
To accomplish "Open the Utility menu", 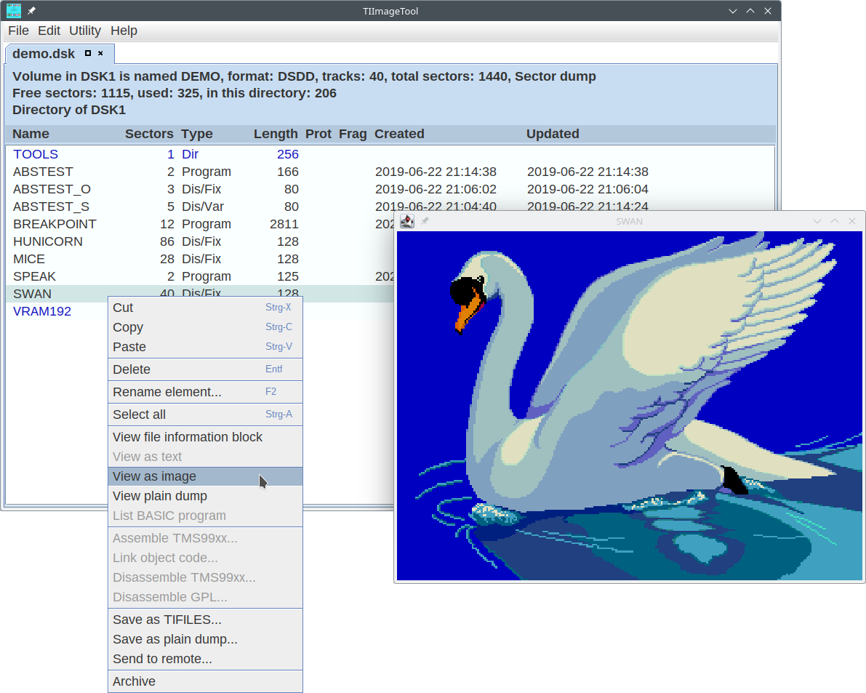I will point(85,31).
